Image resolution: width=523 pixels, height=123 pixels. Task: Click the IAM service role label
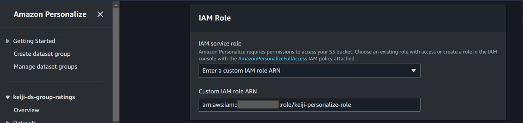coord(220,44)
